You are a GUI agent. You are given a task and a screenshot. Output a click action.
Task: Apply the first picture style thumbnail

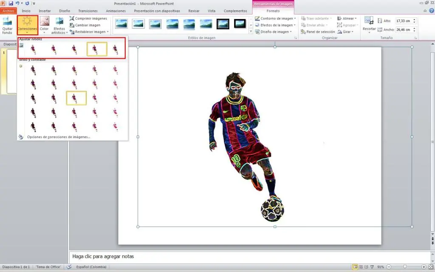tap(121, 24)
